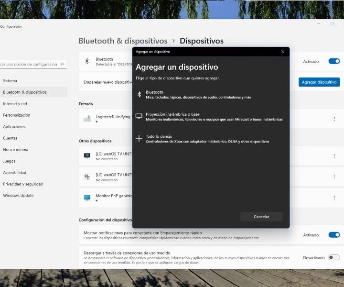This screenshot has height=287, width=344.
Task: Enable download over metered connections switch
Action: [334, 257]
